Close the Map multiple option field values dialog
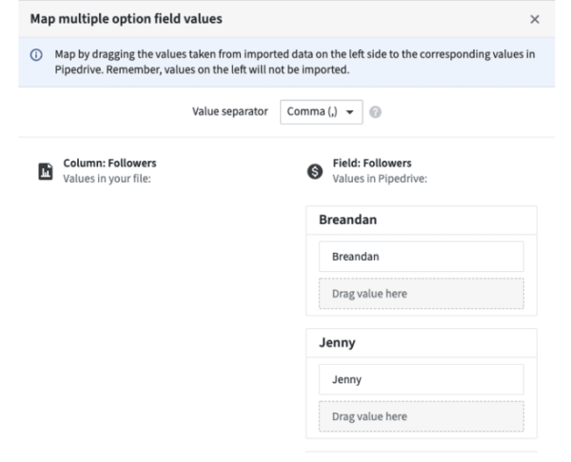Image resolution: width=571 pixels, height=462 pixels. click(534, 19)
